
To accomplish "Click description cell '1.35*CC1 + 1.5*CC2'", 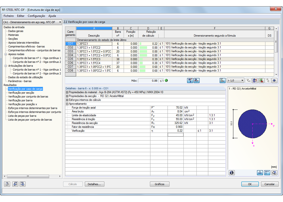I will click(x=94, y=48).
